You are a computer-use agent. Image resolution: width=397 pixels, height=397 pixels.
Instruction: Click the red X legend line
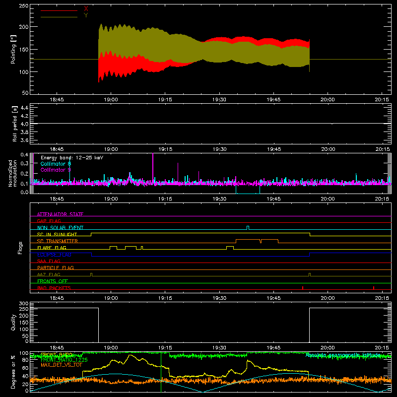click(x=59, y=10)
